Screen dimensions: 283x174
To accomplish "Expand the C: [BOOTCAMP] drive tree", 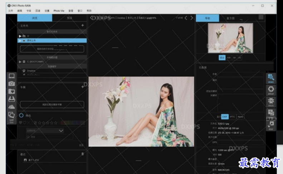I will click(x=20, y=61).
